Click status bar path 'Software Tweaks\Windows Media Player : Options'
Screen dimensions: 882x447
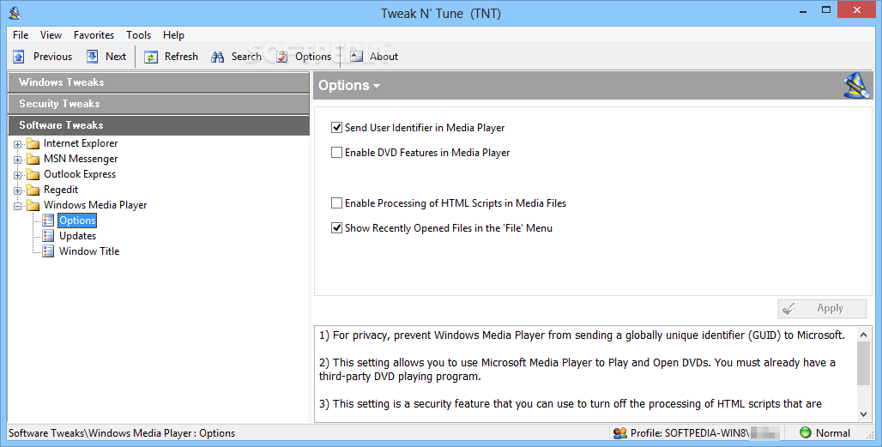[x=122, y=433]
